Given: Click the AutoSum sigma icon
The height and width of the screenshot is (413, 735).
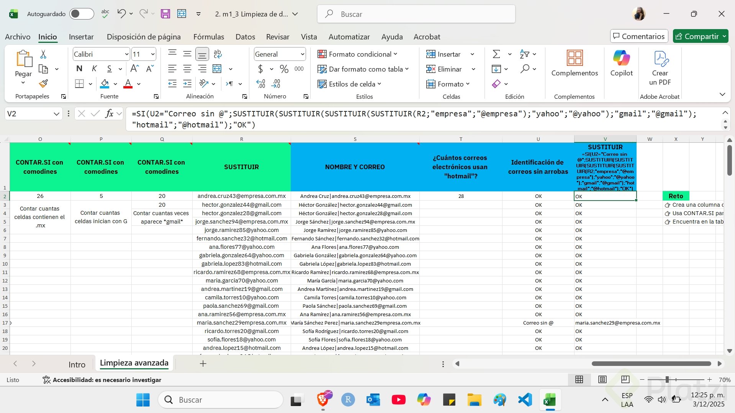Looking at the screenshot, I should point(496,54).
